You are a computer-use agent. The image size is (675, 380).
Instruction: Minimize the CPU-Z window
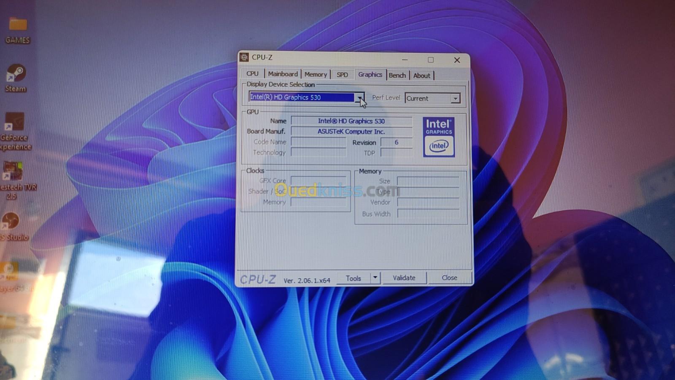pos(405,59)
